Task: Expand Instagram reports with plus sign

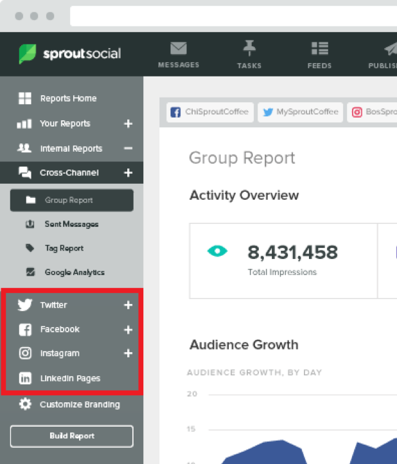Action: (x=128, y=353)
